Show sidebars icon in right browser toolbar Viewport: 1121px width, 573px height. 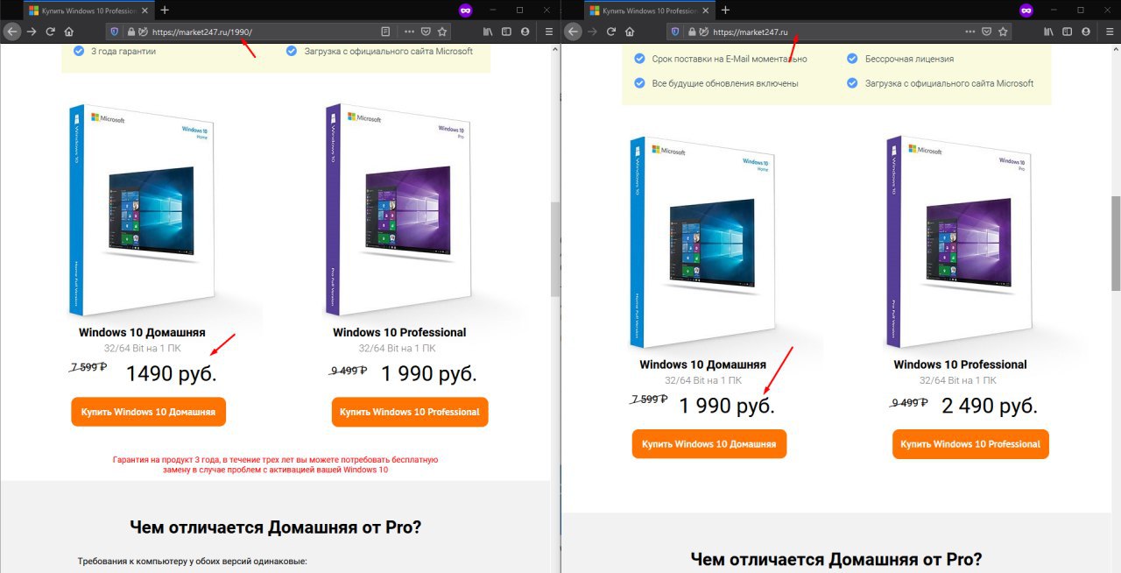click(x=1067, y=32)
